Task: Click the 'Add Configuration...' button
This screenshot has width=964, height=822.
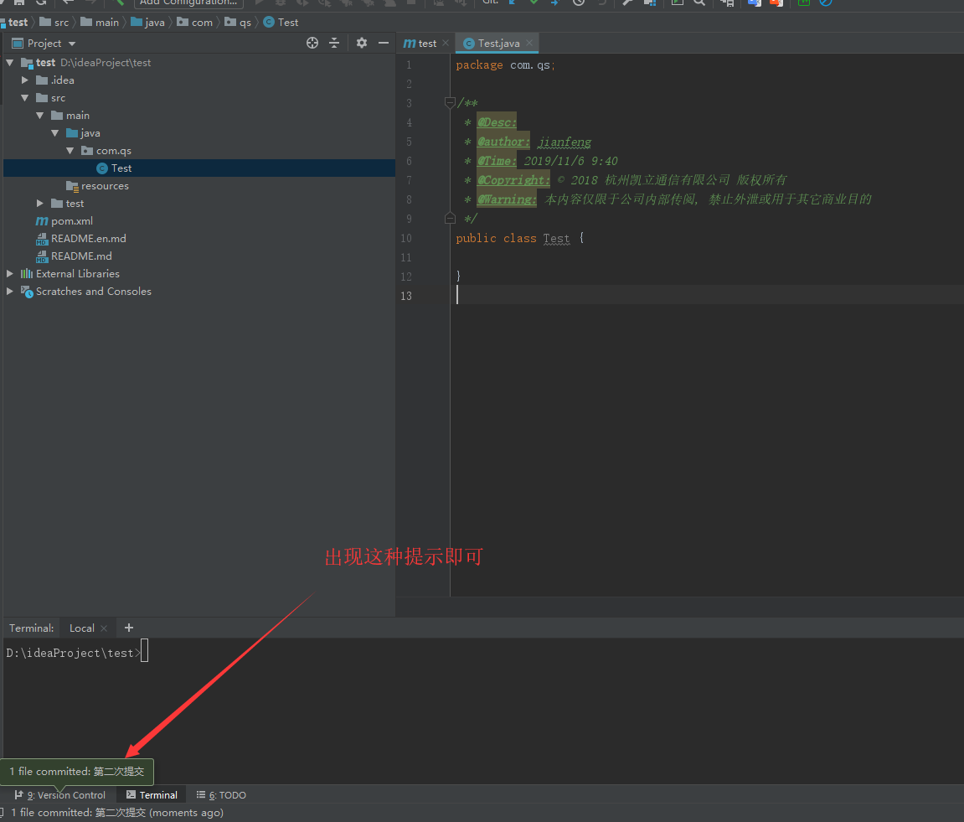Action: click(x=188, y=3)
